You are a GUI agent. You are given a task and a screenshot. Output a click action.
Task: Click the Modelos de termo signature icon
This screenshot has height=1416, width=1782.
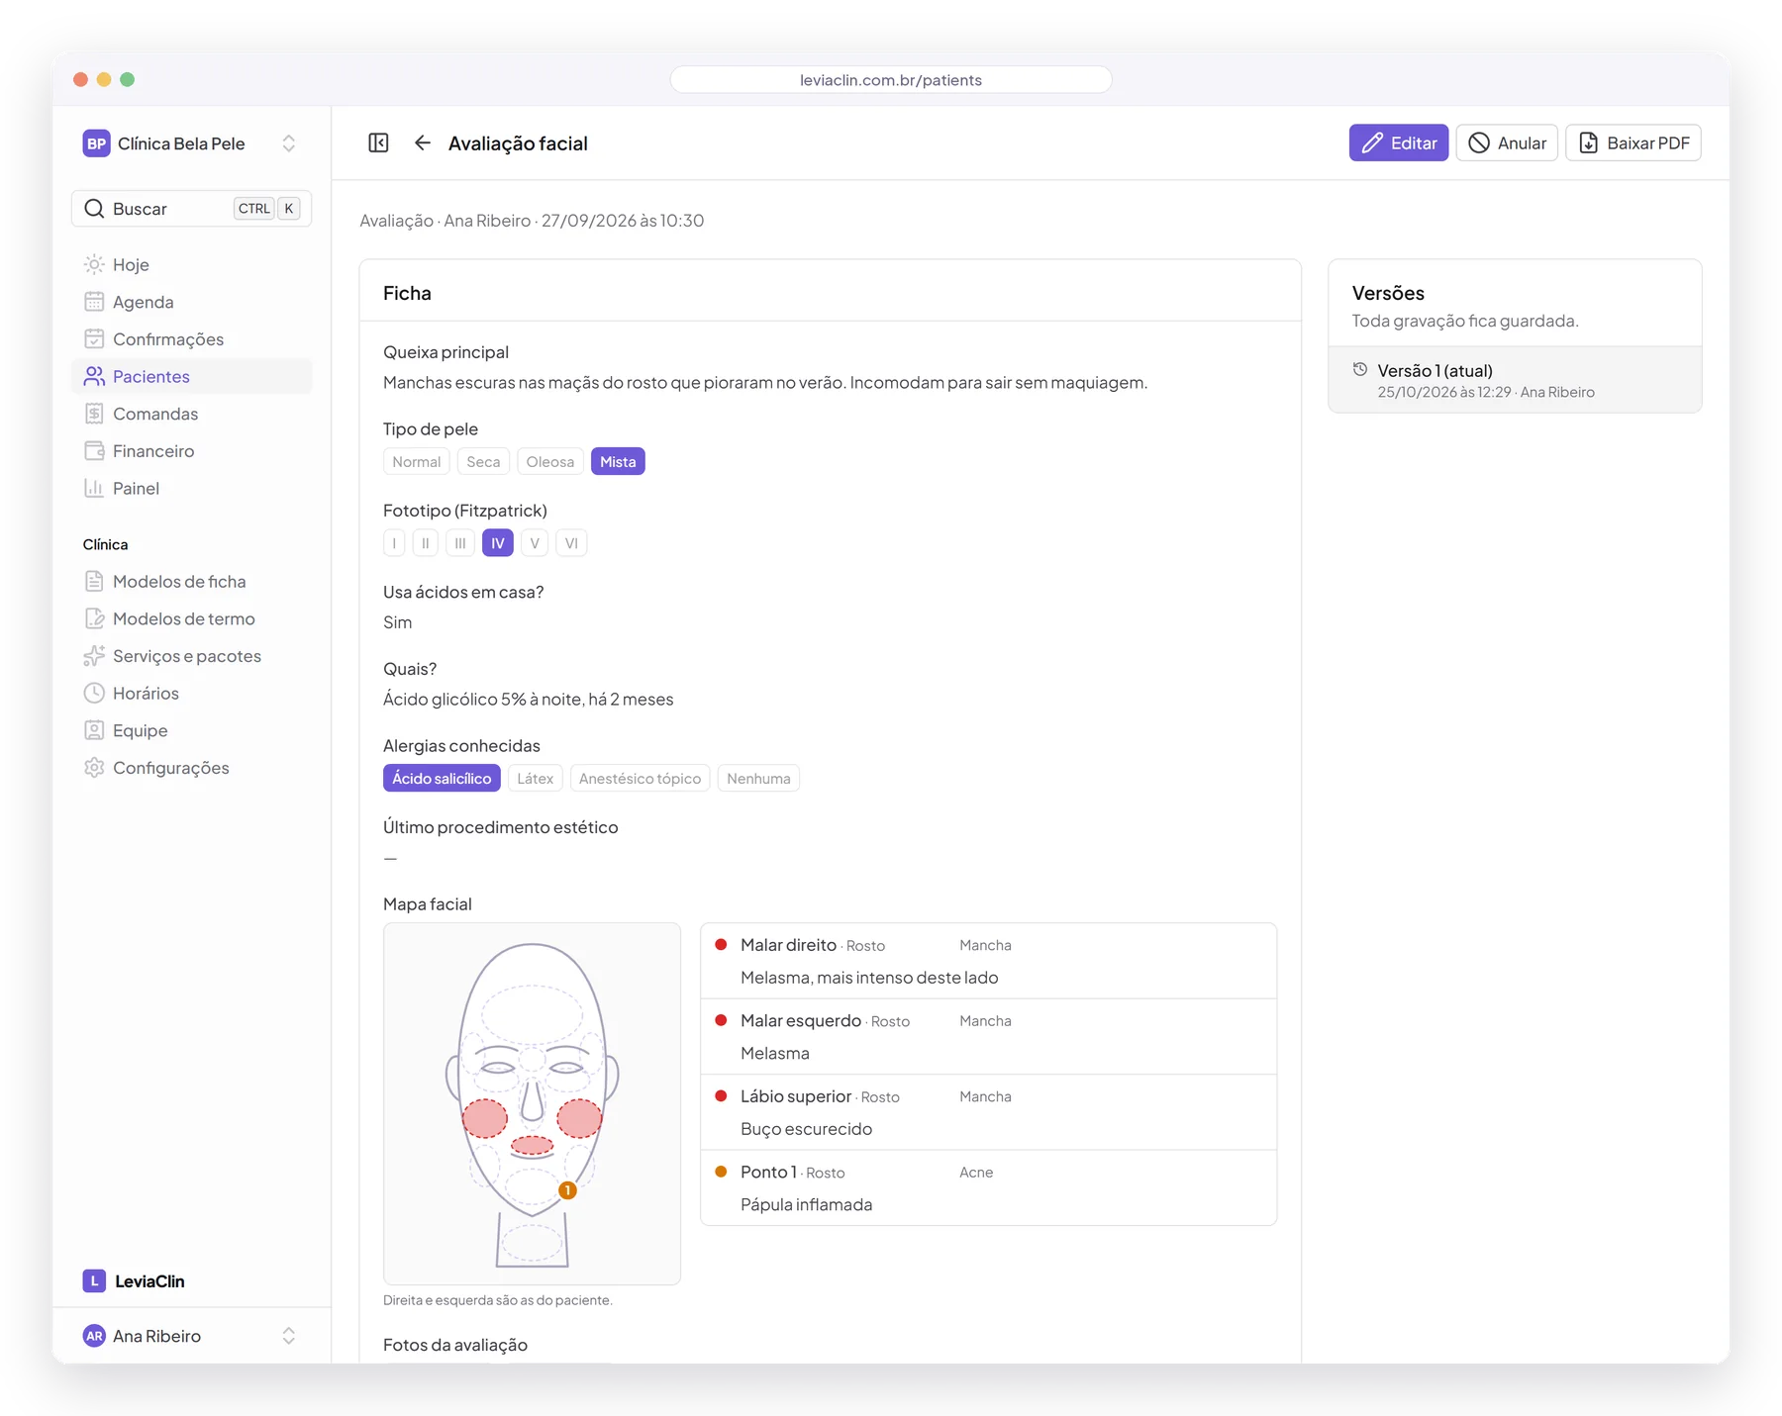(x=94, y=618)
